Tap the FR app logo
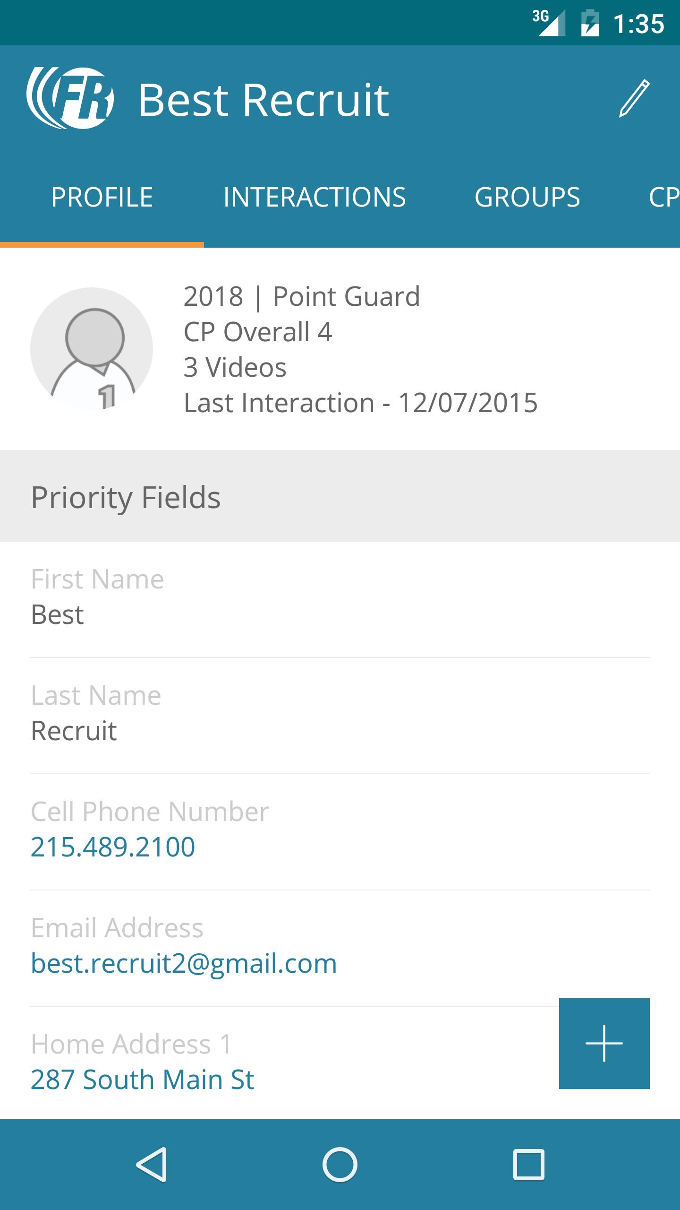680x1210 pixels. (70, 99)
